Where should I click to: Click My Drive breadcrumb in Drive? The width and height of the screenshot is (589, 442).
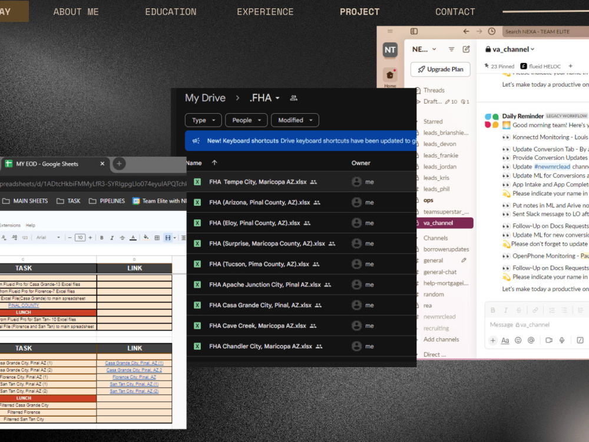205,98
